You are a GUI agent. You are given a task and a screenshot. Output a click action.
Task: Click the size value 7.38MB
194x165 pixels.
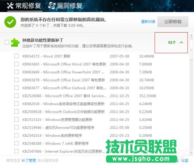(145, 72)
